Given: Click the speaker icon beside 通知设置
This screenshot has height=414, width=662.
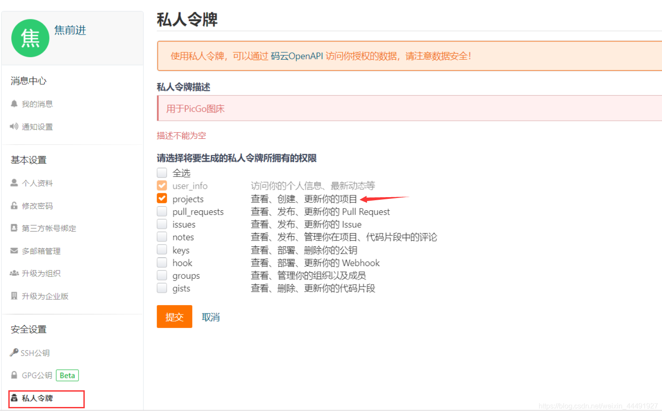Looking at the screenshot, I should 14,126.
